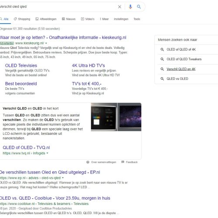The width and height of the screenshot is (218, 218).
Task: Start voice search with the microphone icon
Action: 130,7
